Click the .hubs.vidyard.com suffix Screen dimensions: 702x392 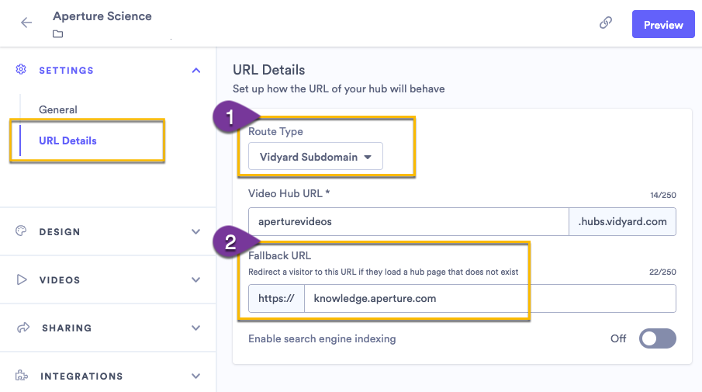pos(622,221)
